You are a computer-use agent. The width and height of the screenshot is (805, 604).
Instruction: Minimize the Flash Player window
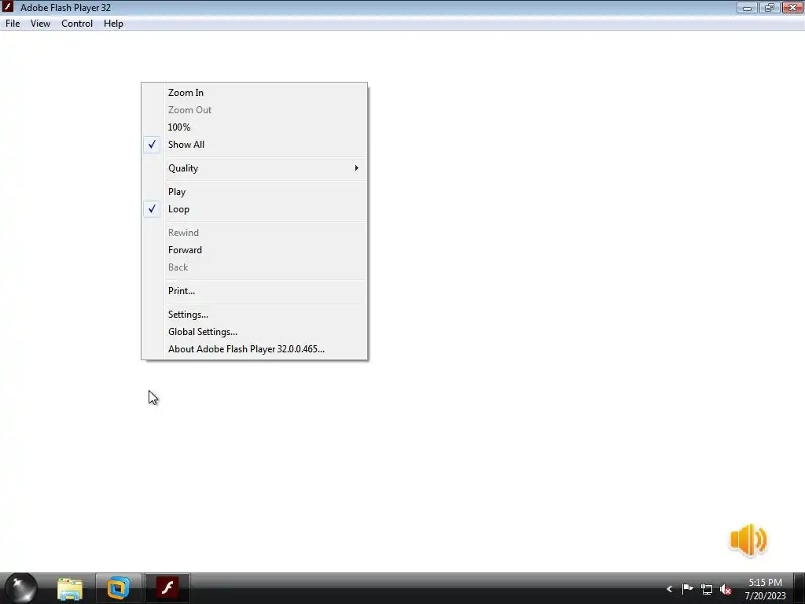point(747,8)
